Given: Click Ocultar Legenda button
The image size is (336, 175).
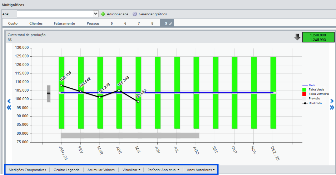Looking at the screenshot, I should (x=66, y=170).
